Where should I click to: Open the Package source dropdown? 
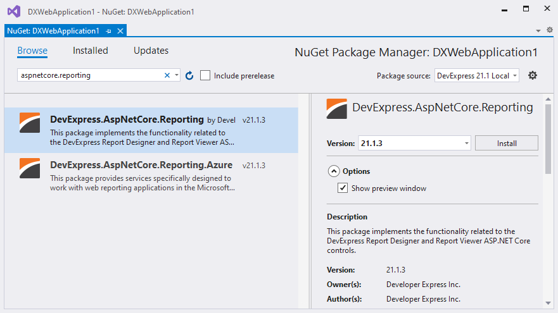[x=476, y=76]
